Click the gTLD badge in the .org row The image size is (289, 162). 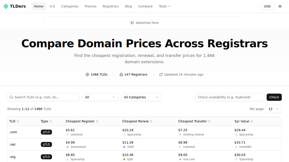(46, 157)
